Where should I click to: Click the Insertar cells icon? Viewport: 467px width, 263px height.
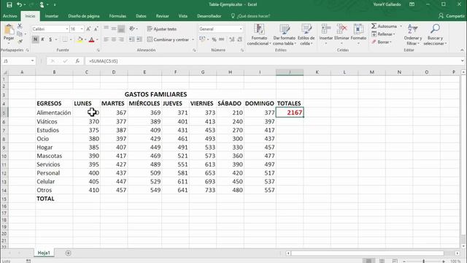[326, 29]
